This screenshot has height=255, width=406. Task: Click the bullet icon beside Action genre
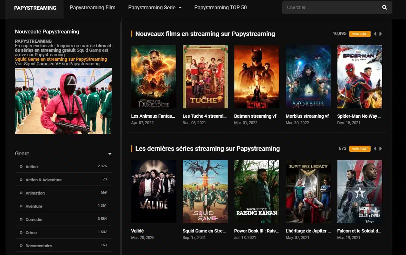[21, 167]
